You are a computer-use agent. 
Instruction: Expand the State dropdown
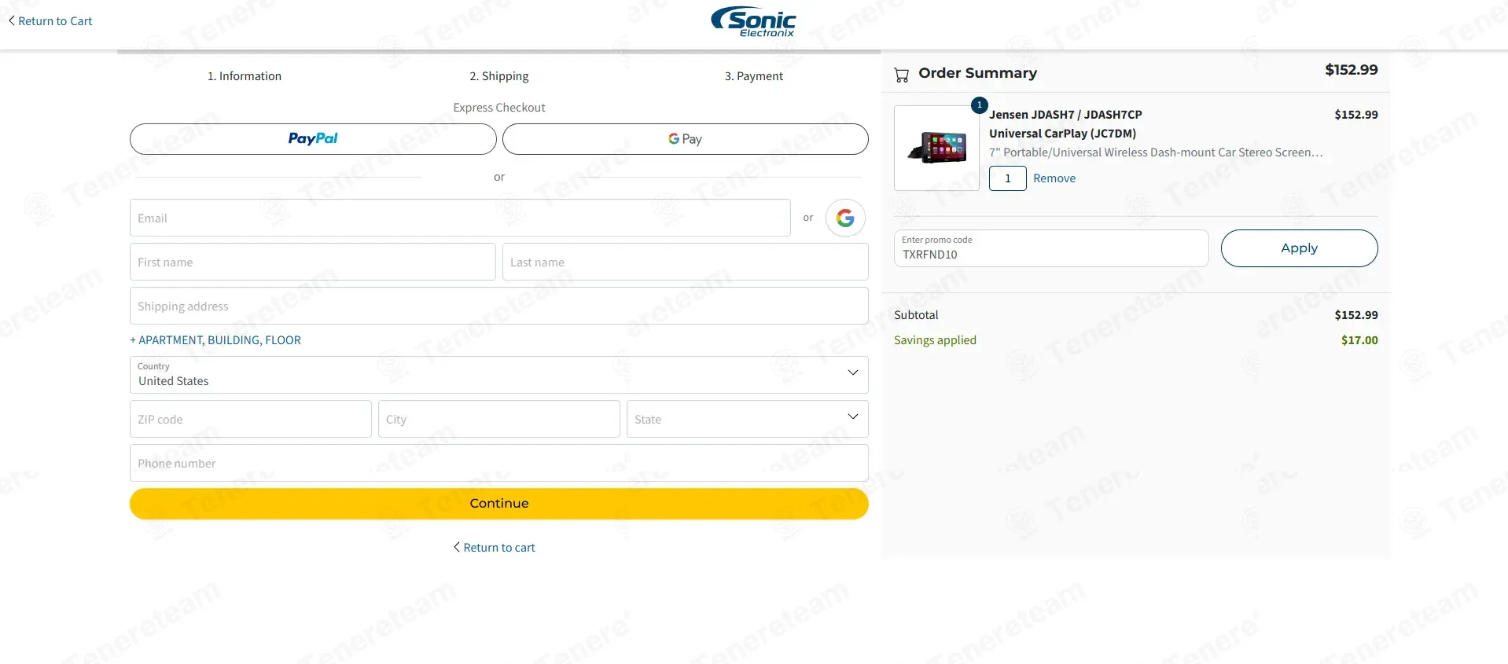pyautogui.click(x=747, y=419)
